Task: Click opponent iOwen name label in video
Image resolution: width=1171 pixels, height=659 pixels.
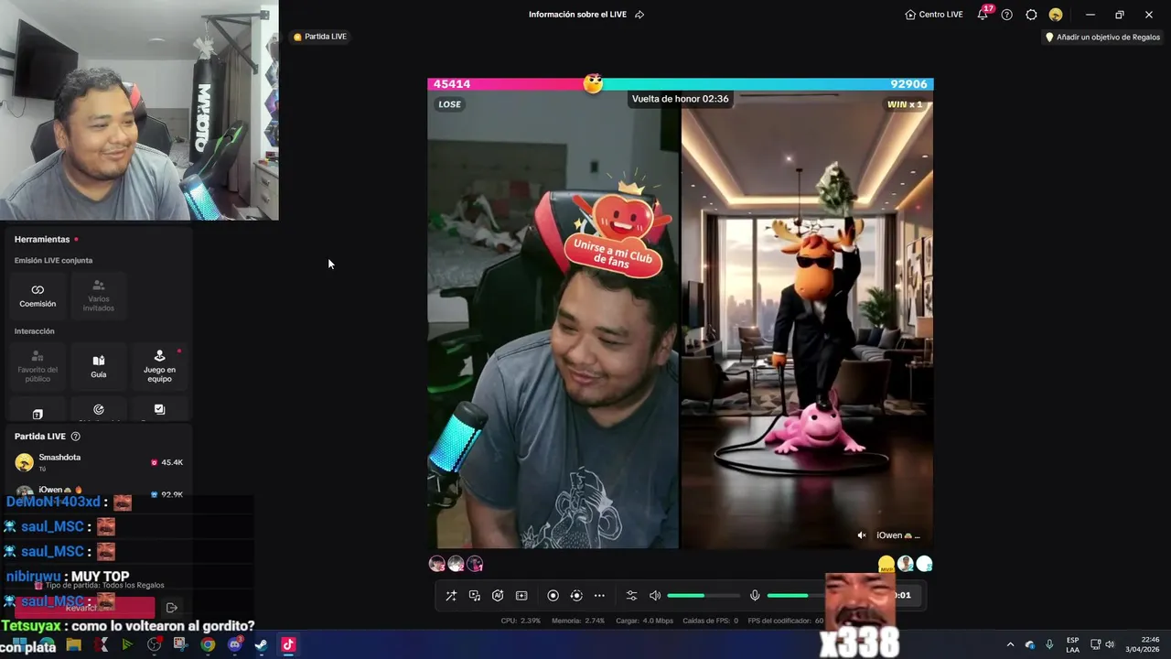Action: 897,535
